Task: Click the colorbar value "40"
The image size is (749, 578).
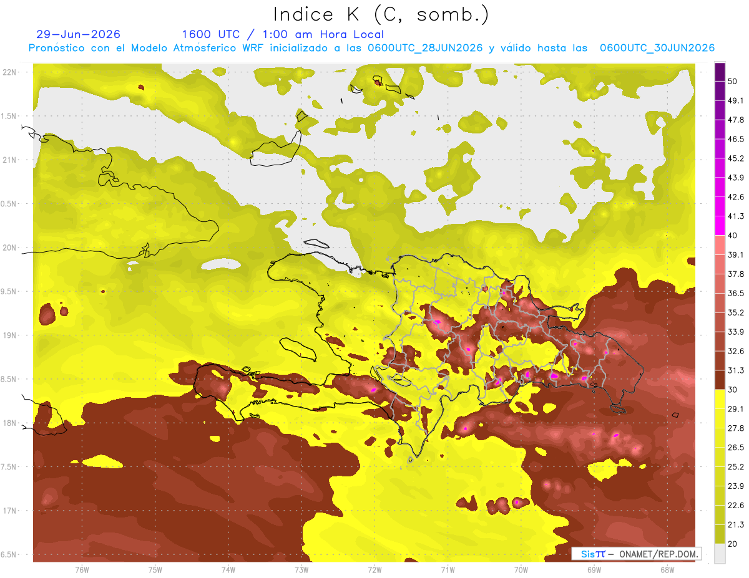Action: pyautogui.click(x=734, y=236)
